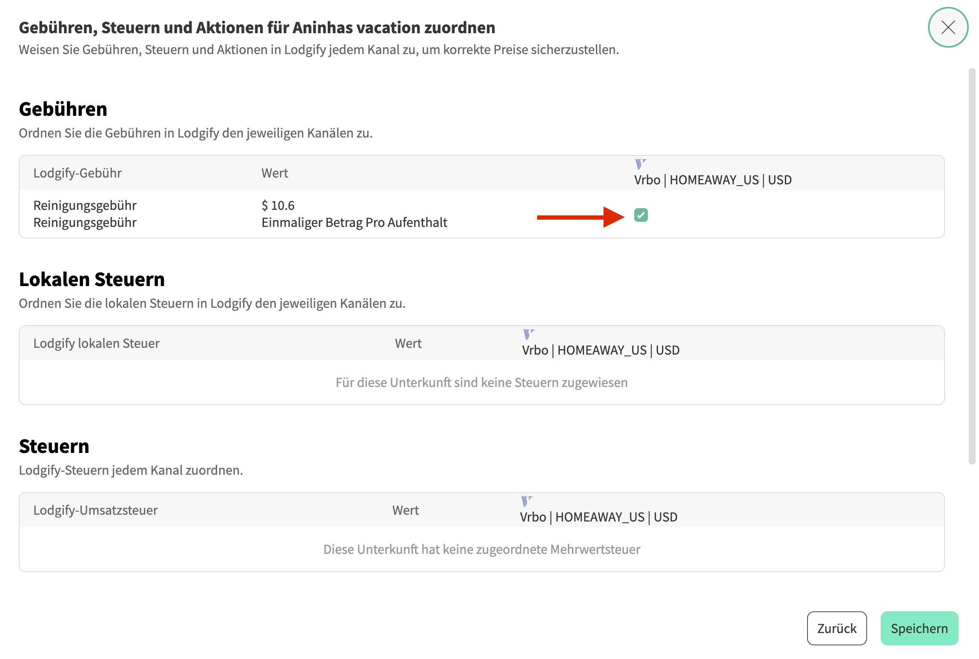Image resolution: width=979 pixels, height=659 pixels.
Task: Click Lodgify lokalen Steuer column header
Action: (96, 344)
